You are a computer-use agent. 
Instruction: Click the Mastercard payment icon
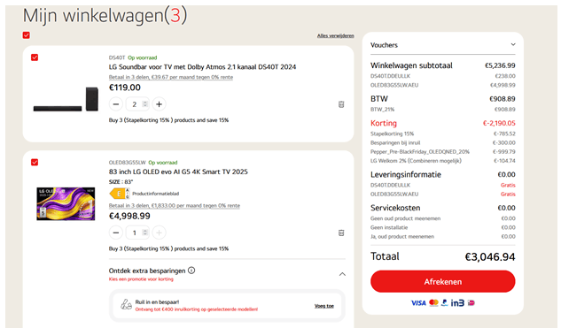(433, 302)
